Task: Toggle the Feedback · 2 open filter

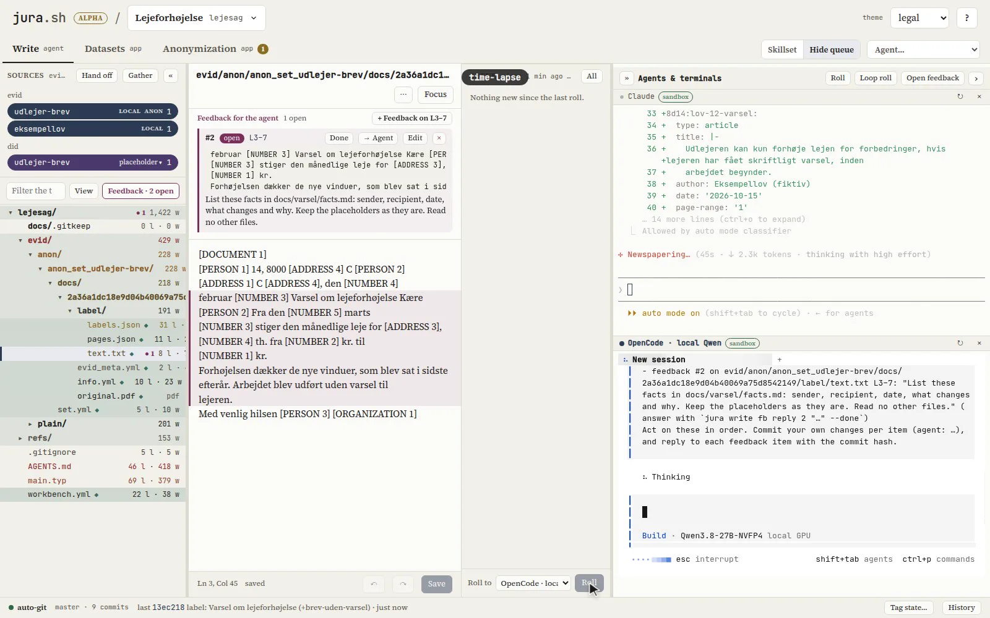Action: point(140,191)
